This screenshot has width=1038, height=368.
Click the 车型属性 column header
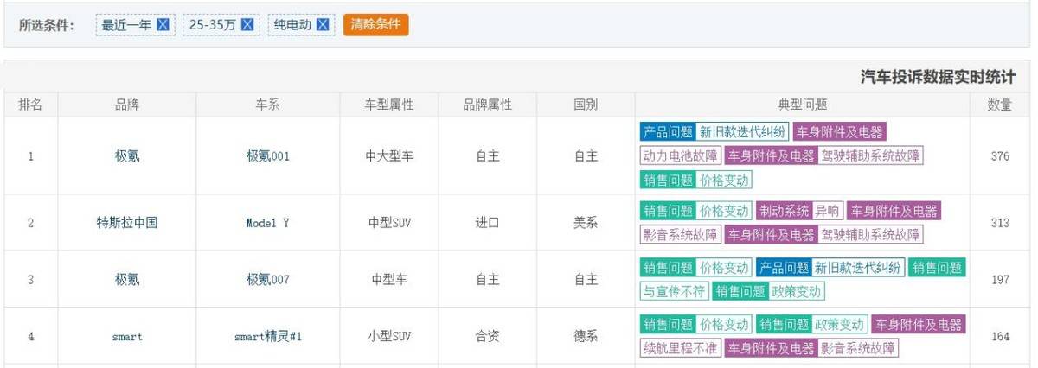point(389,105)
